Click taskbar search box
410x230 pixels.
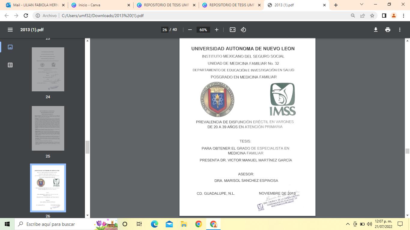66,224
